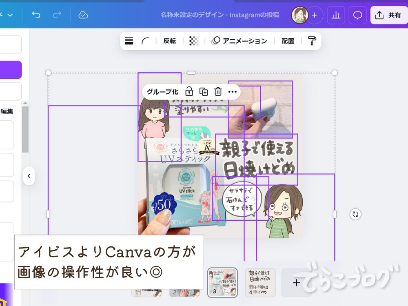
Task: Open 配置 position menu
Action: 288,41
